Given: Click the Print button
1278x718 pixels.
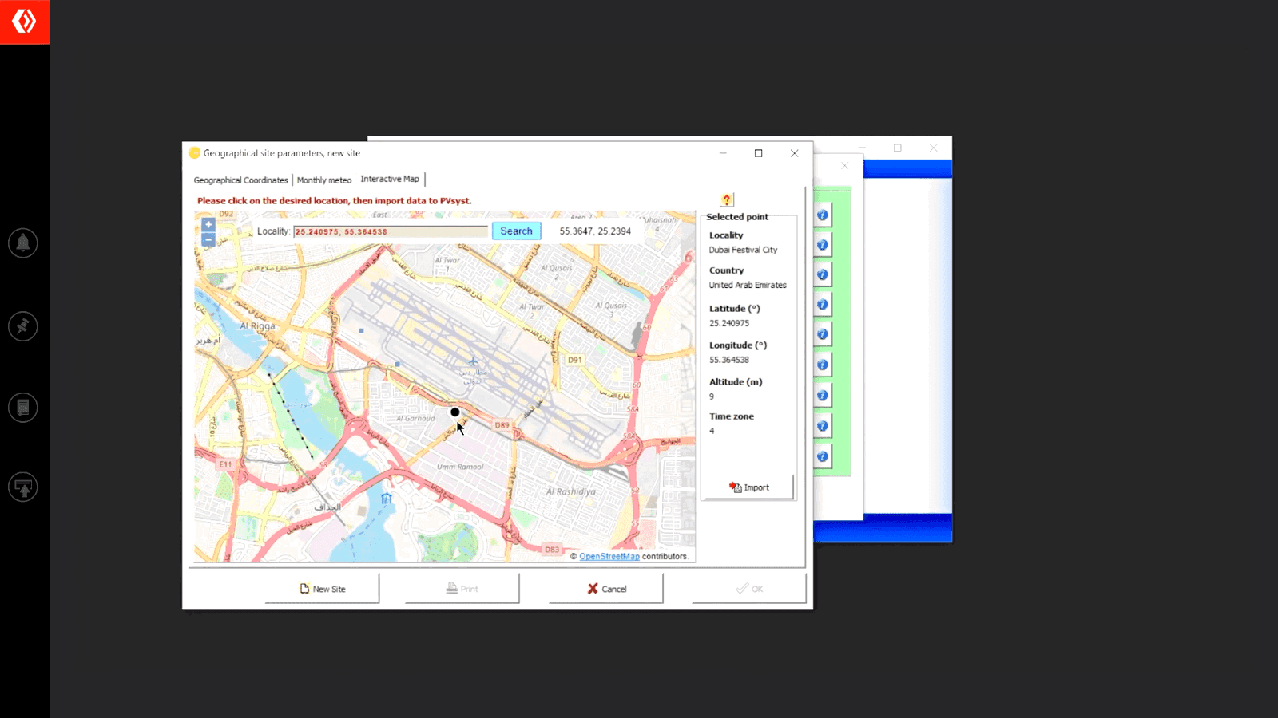Looking at the screenshot, I should [x=462, y=589].
